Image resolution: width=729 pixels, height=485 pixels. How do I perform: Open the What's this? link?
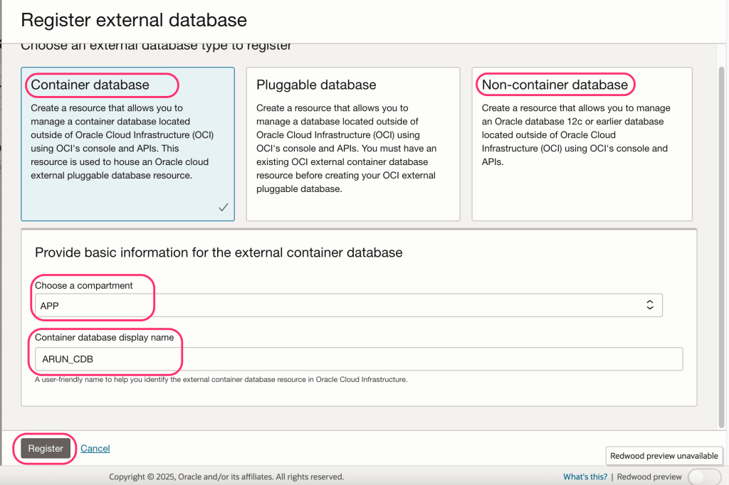[x=585, y=477]
